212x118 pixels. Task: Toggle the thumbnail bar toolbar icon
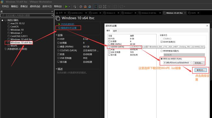coord(100,6)
